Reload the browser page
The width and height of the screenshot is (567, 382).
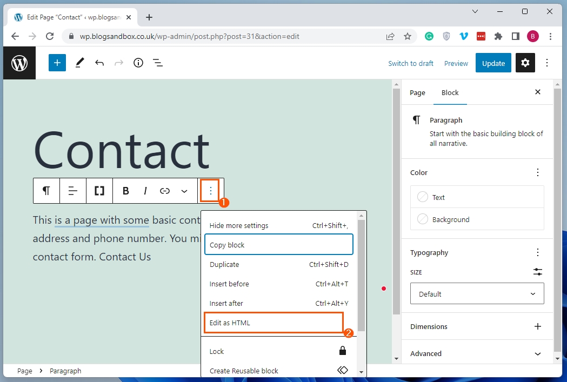[50, 36]
